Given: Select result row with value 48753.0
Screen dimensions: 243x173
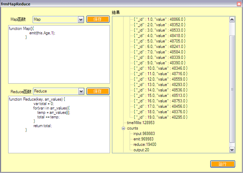Looking at the screenshot, I should (161, 101).
